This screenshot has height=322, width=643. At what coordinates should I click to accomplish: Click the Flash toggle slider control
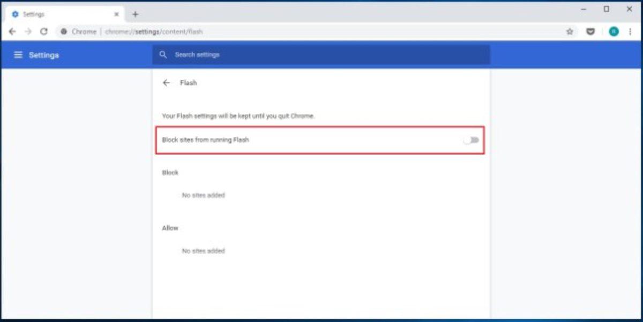click(x=470, y=140)
